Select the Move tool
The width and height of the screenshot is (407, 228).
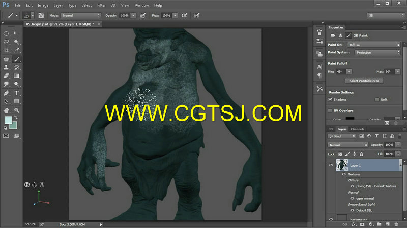[x=17, y=33]
